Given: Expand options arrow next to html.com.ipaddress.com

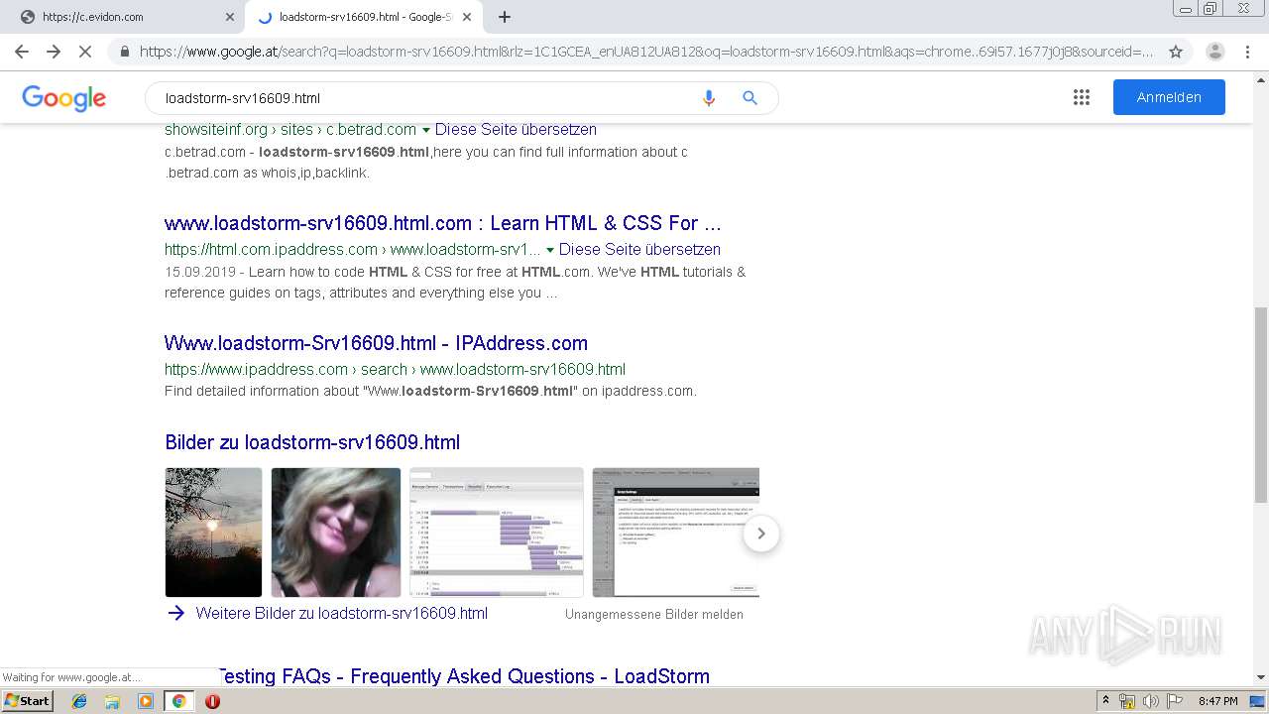Looking at the screenshot, I should pyautogui.click(x=550, y=250).
